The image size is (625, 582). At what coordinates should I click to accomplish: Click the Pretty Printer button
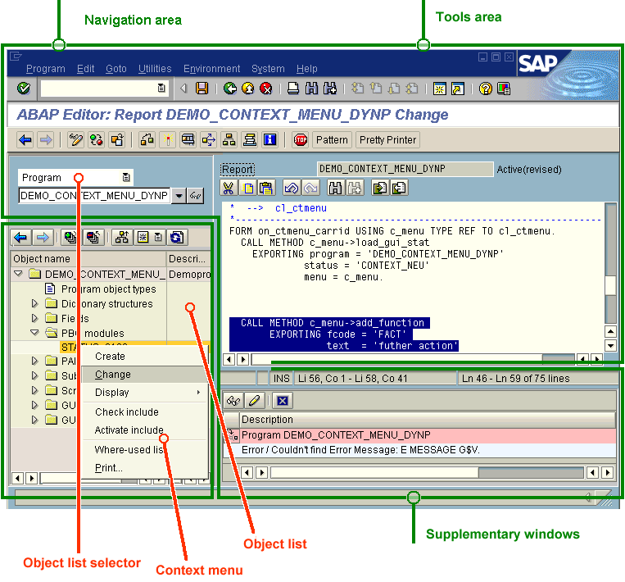(387, 140)
